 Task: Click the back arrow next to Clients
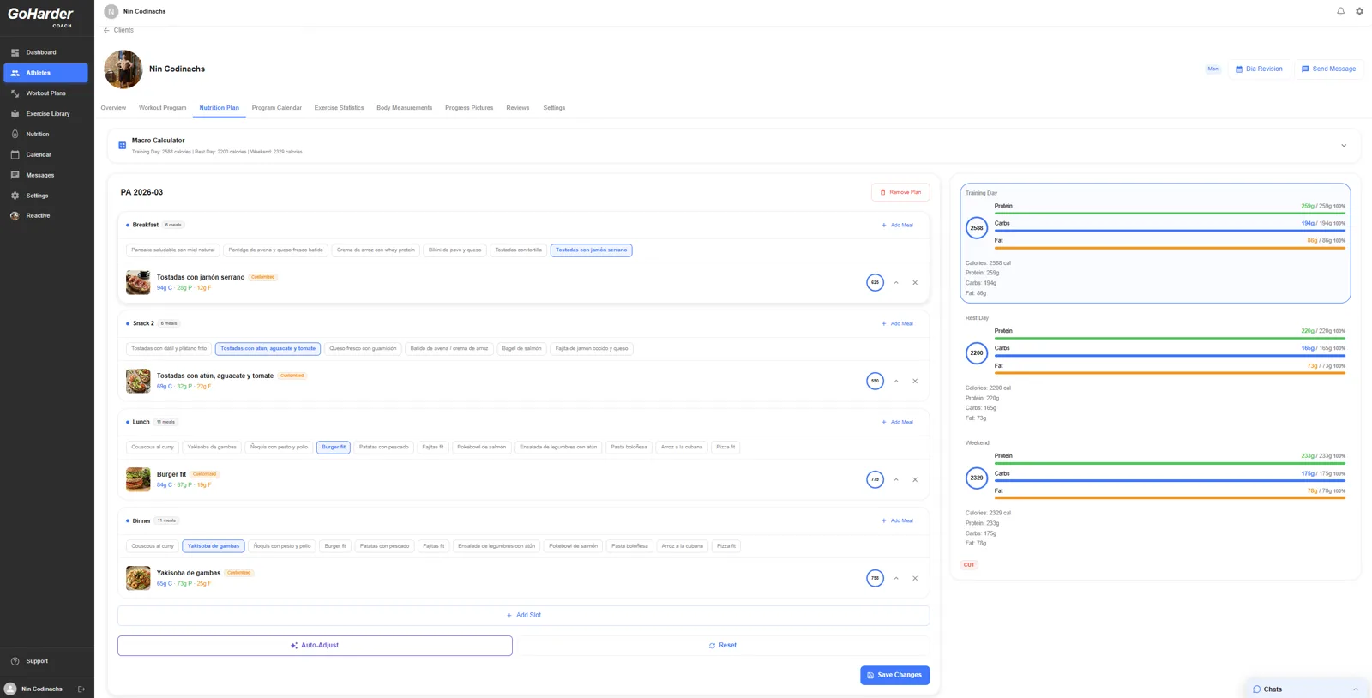pyautogui.click(x=106, y=30)
